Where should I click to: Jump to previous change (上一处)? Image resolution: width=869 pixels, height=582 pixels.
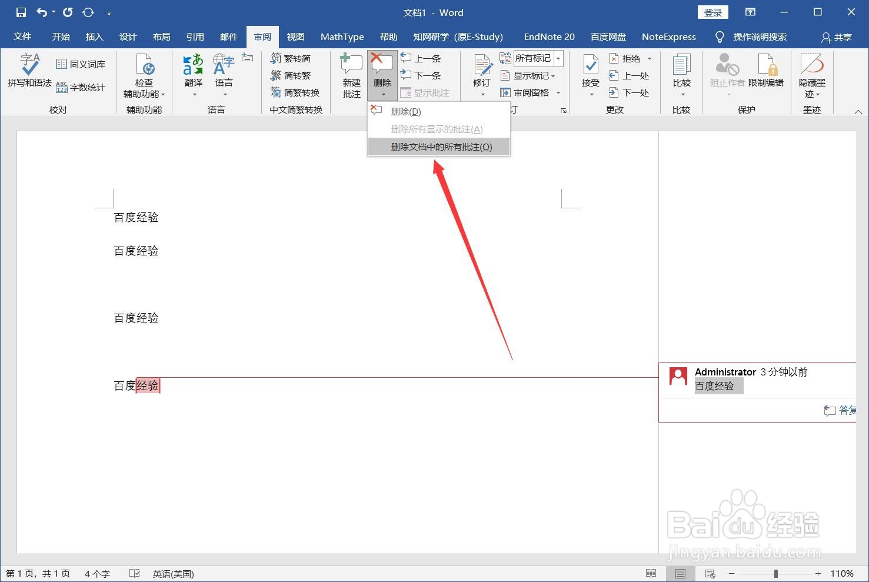pos(629,75)
